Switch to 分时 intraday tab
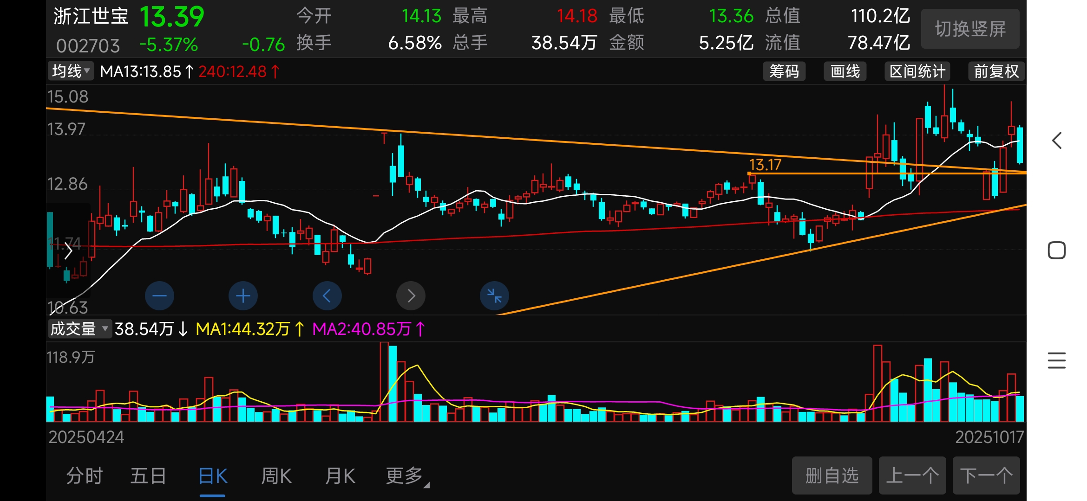 pyautogui.click(x=84, y=476)
